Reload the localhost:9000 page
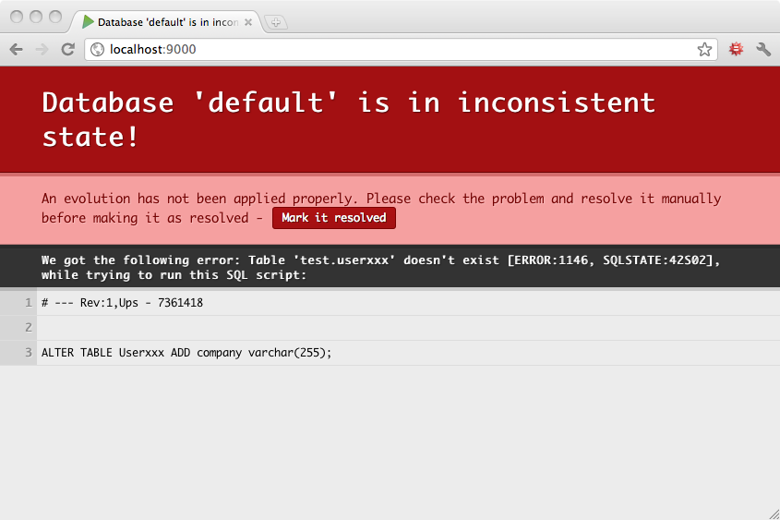780x520 pixels. tap(67, 50)
